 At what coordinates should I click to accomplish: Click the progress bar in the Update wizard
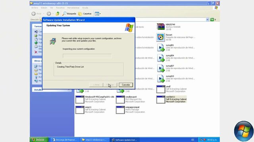(87, 56)
